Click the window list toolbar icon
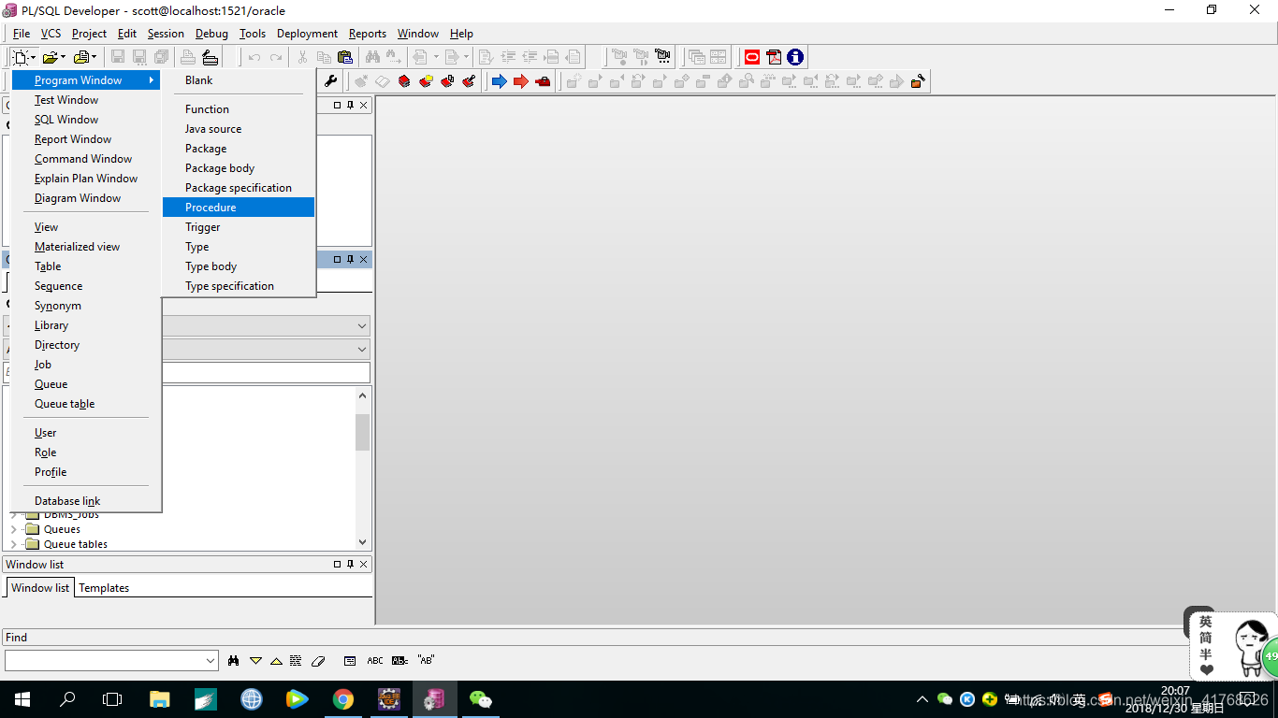 coord(696,57)
